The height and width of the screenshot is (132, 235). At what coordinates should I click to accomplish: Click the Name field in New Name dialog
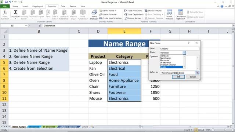click(180, 49)
